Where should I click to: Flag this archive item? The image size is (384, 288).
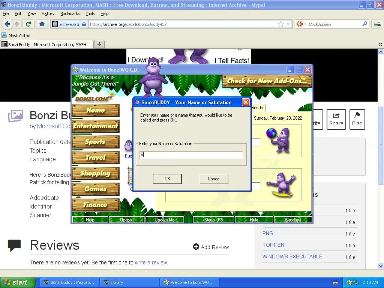357,119
